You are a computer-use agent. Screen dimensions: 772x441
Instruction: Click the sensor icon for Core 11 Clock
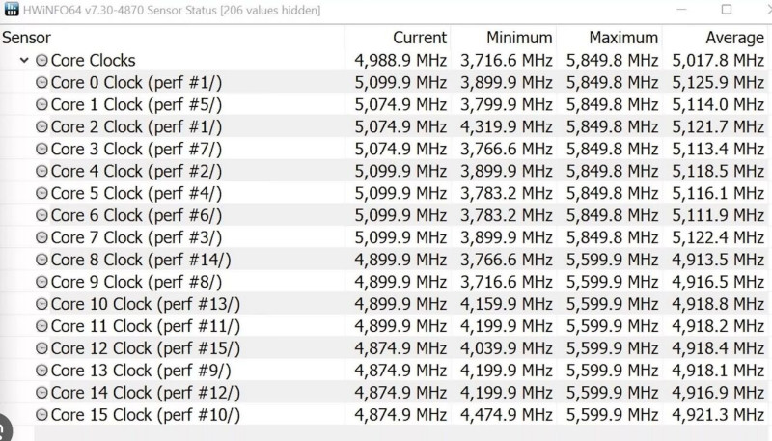pos(41,326)
